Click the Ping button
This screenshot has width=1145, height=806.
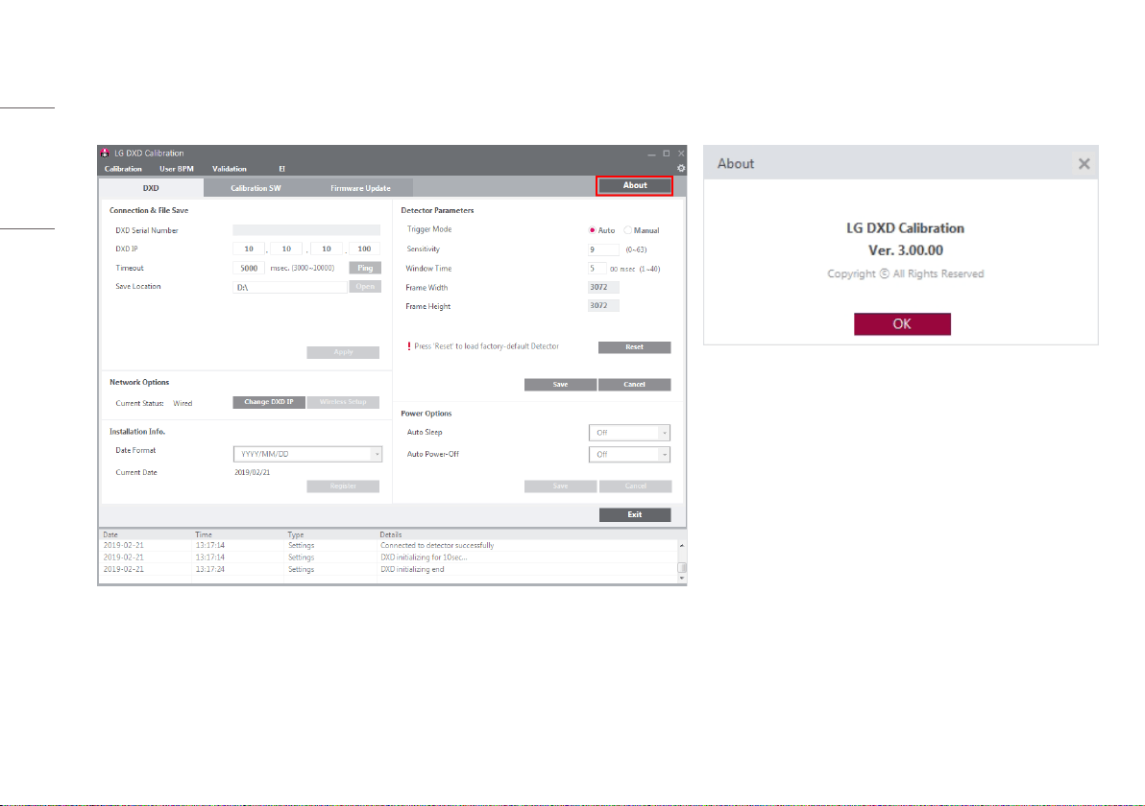(x=365, y=268)
